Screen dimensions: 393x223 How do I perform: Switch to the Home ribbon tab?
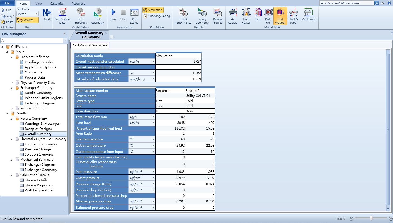tap(23, 4)
